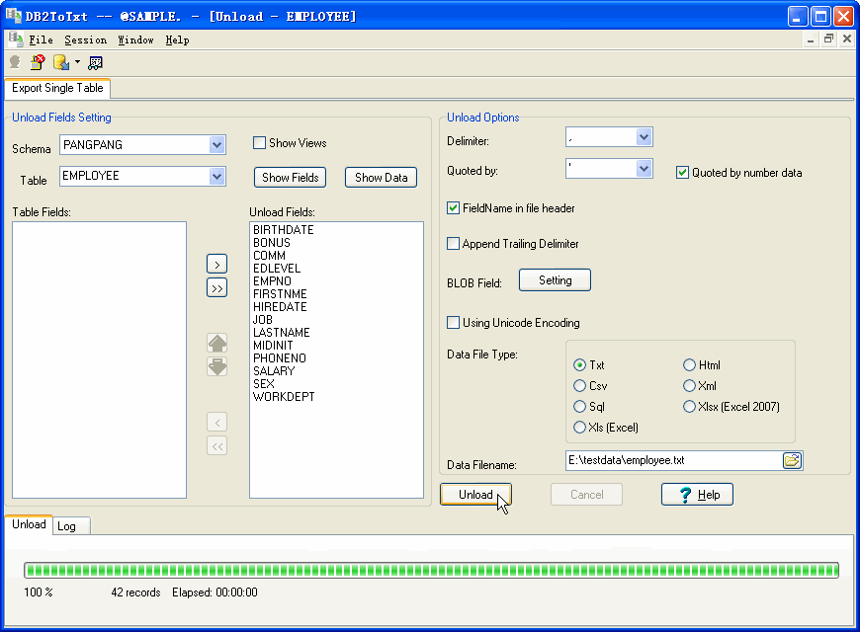Expand the Quoted by dropdown
This screenshot has width=860, height=632.
click(x=644, y=168)
